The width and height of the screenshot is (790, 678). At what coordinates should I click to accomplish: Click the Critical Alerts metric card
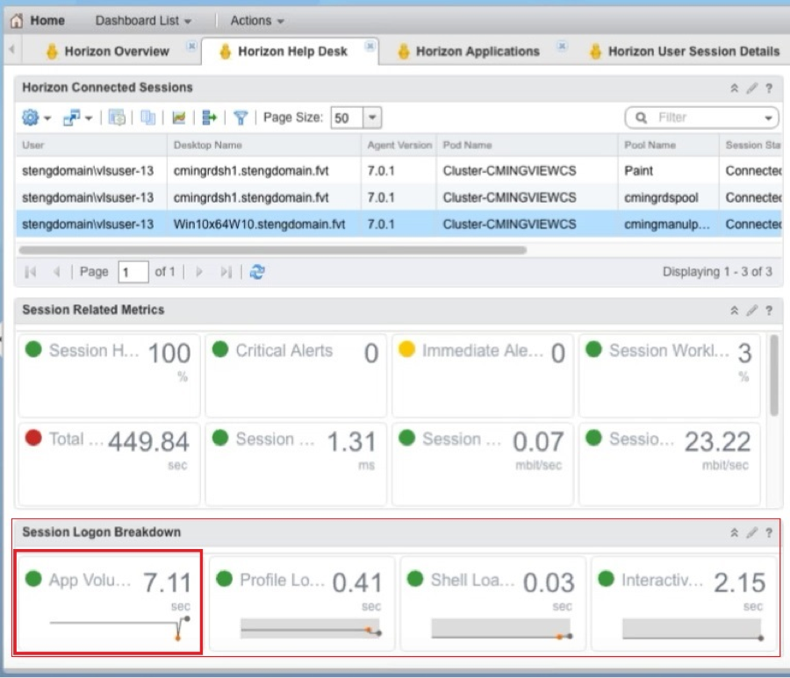click(296, 375)
